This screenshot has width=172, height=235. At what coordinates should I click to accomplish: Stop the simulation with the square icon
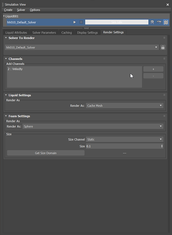[x=81, y=22]
